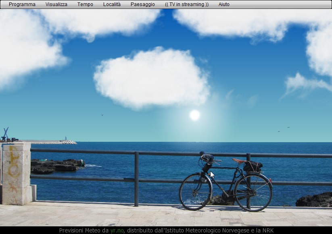Open the (( TV in streaming )) menu
Screen dimensions: 332x234
187,4
